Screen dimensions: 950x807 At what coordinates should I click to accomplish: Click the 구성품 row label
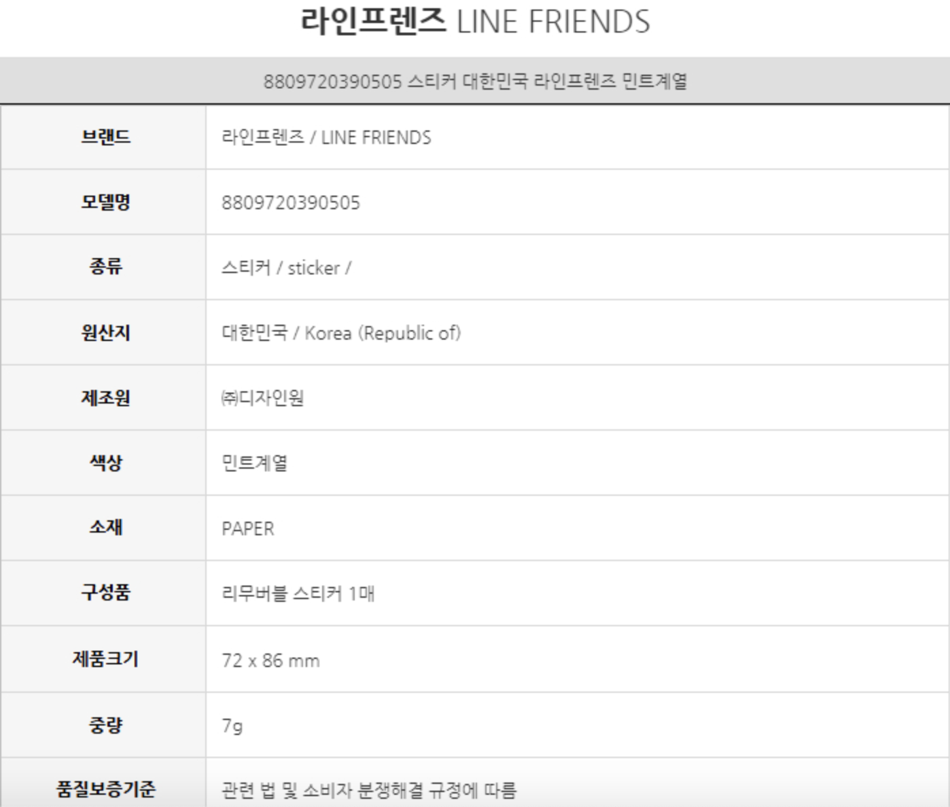pos(105,592)
